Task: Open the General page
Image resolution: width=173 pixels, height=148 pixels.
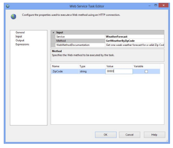Action: pyautogui.click(x=20, y=32)
